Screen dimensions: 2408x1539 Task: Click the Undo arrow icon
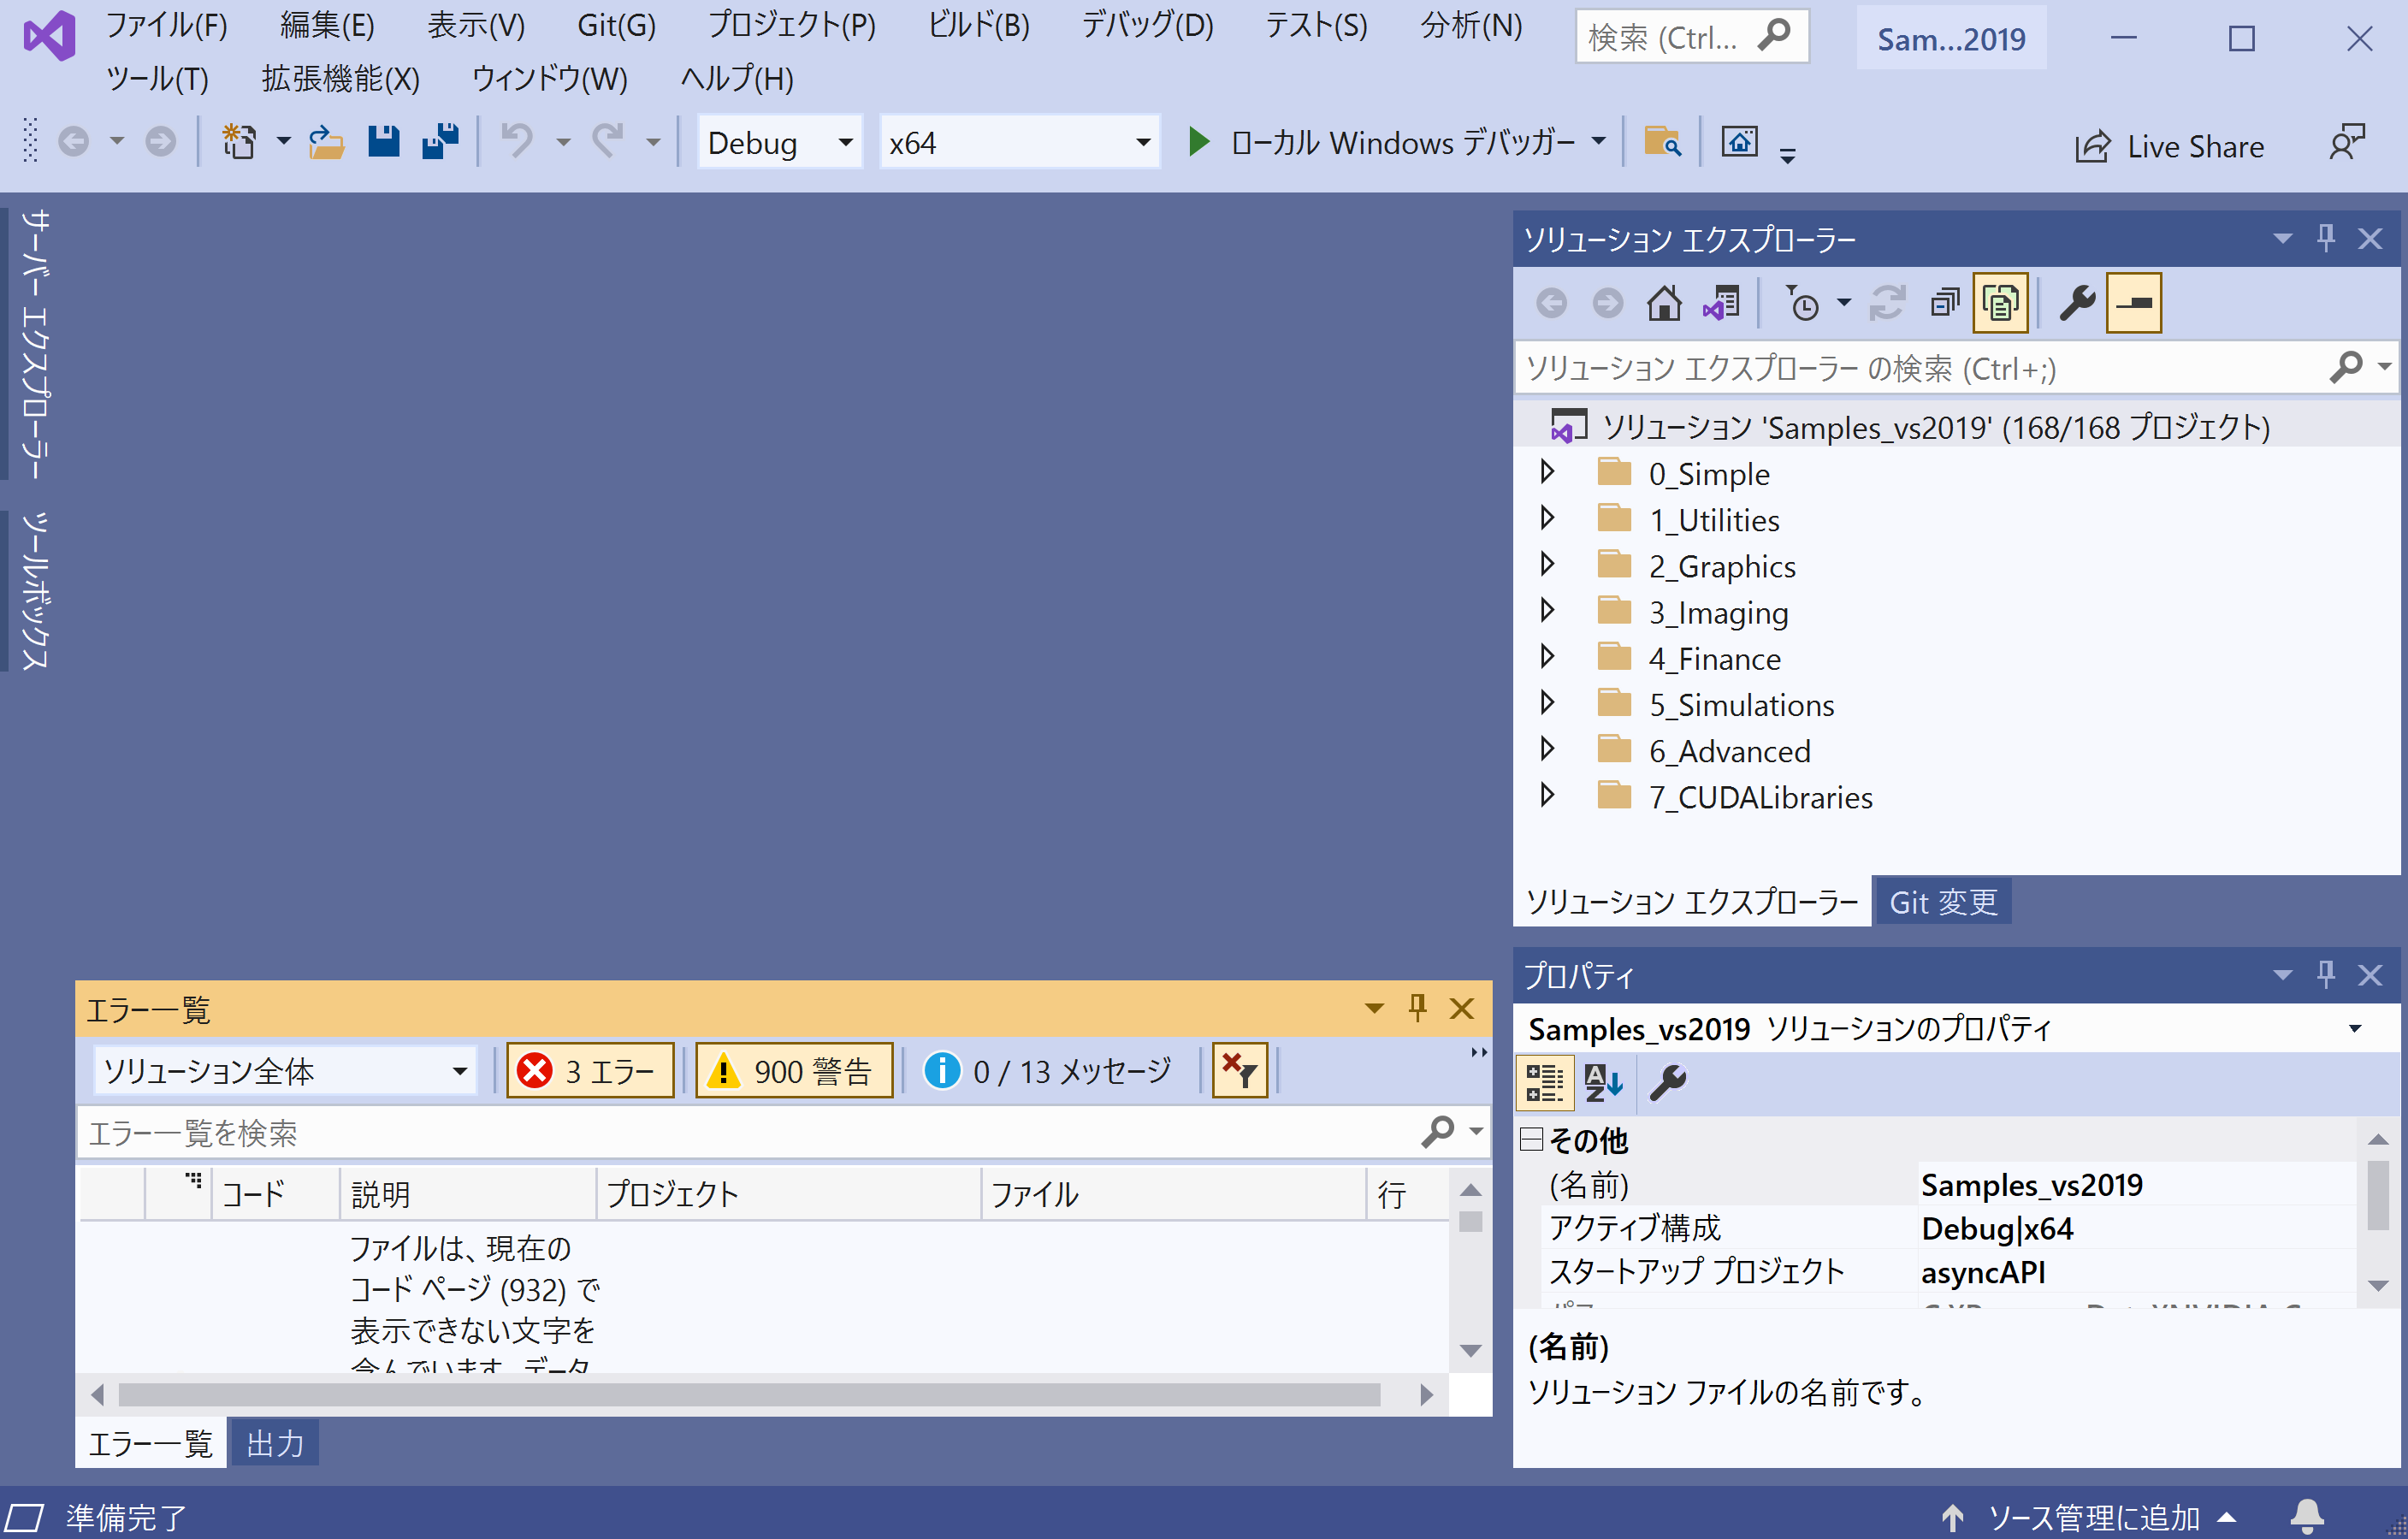pos(517,142)
